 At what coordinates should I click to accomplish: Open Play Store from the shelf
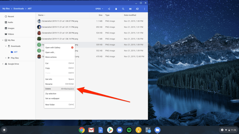110,130
